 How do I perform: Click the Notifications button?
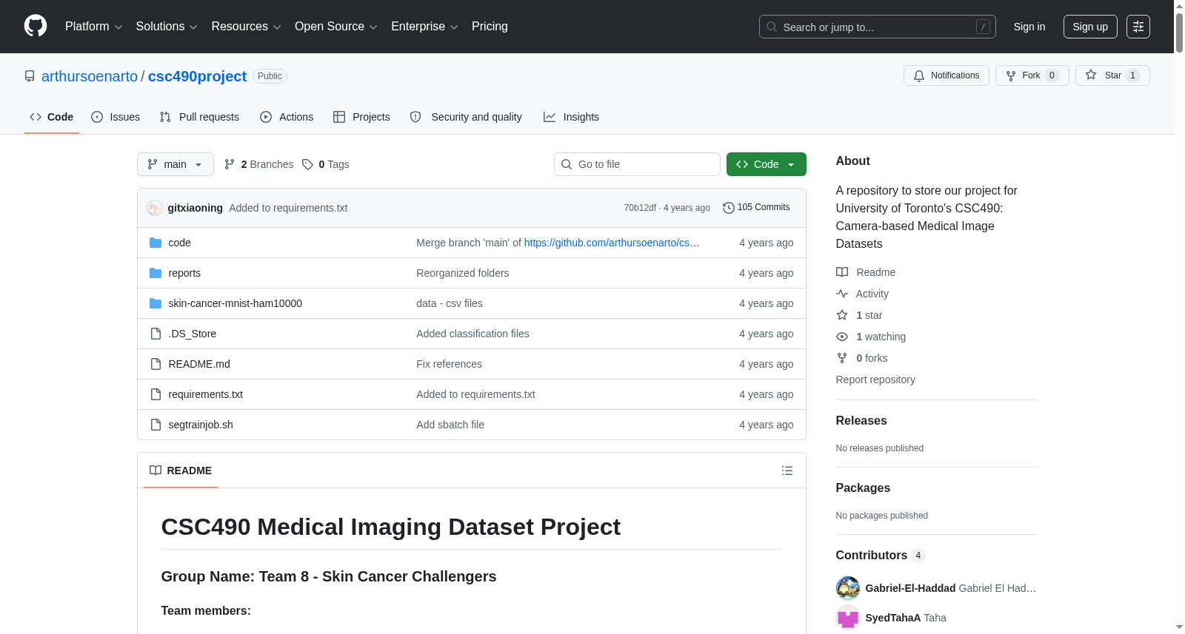pyautogui.click(x=947, y=75)
